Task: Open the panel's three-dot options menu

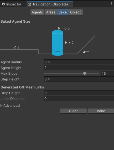Action: tap(112, 4)
